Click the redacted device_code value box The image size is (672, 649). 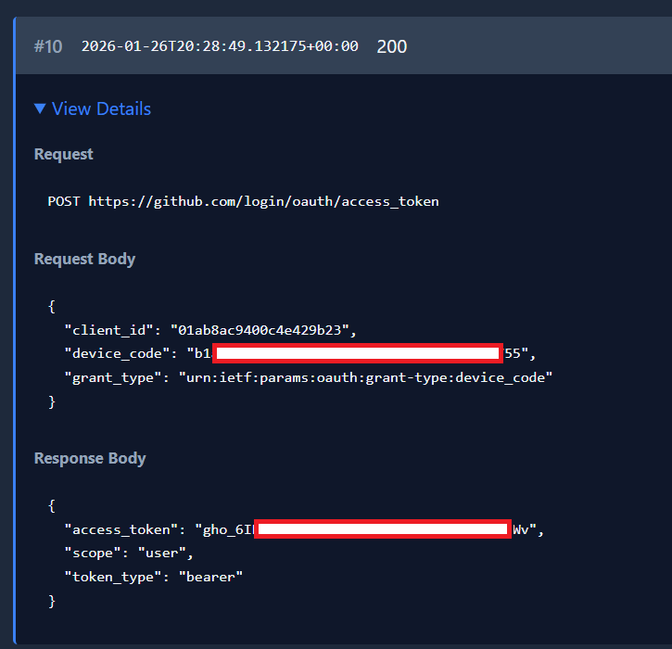tap(358, 353)
